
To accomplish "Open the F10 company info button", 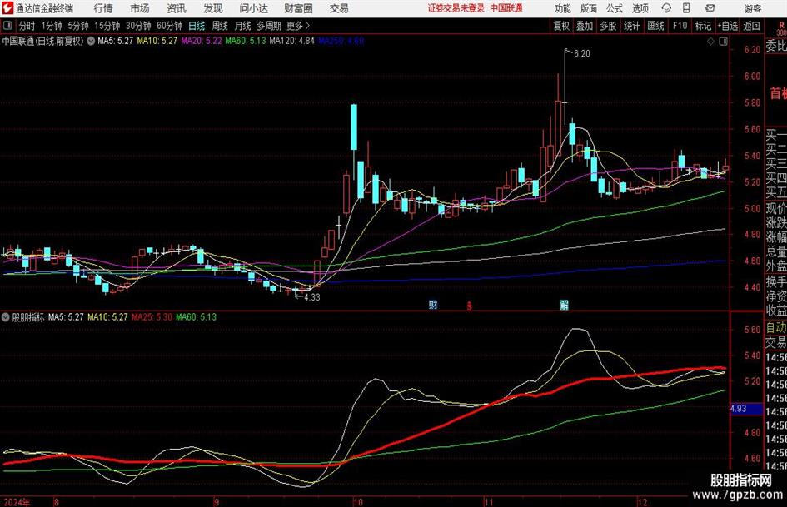I will (680, 26).
